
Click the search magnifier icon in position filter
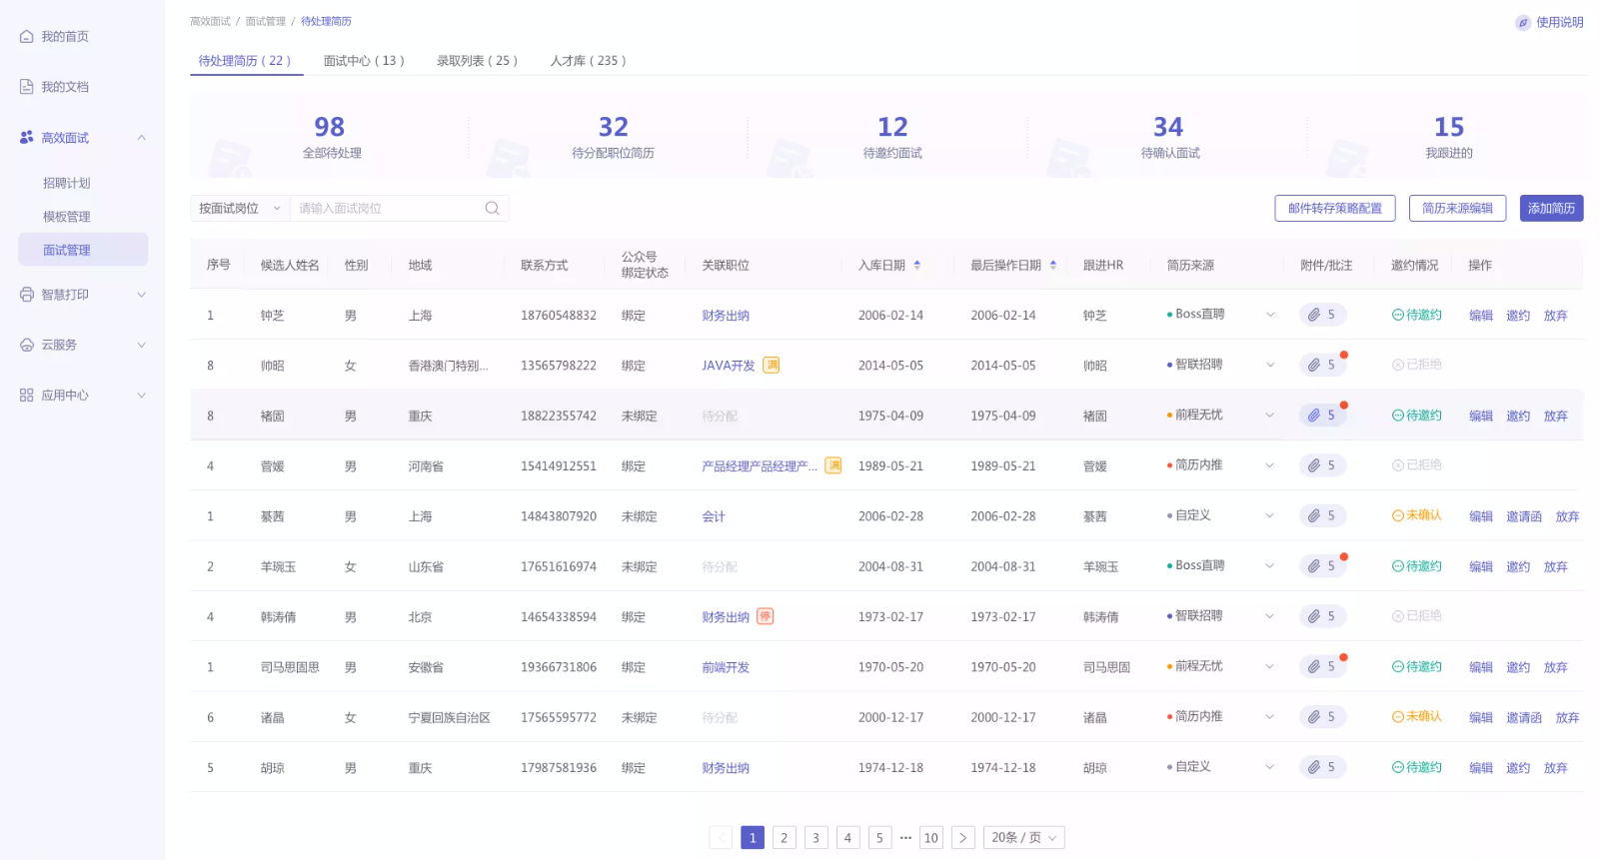[x=492, y=208]
